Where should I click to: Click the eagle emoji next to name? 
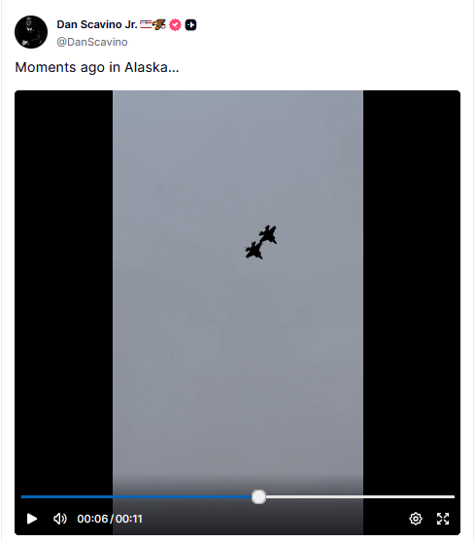159,24
